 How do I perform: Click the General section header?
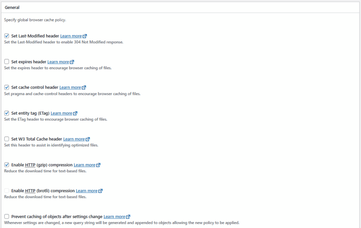click(12, 7)
